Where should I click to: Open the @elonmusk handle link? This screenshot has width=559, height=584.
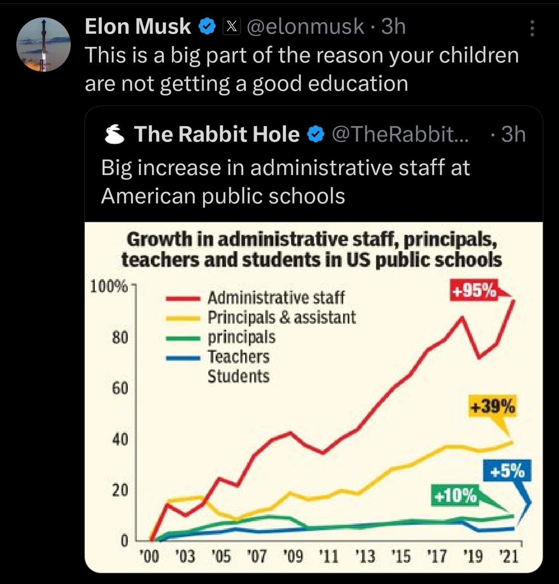(305, 27)
